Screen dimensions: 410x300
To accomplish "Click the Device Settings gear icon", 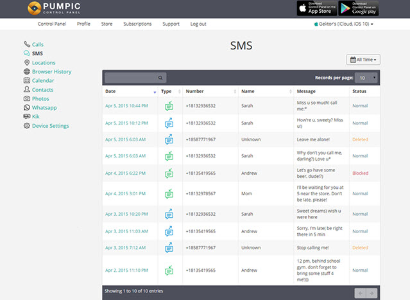I will coord(27,125).
